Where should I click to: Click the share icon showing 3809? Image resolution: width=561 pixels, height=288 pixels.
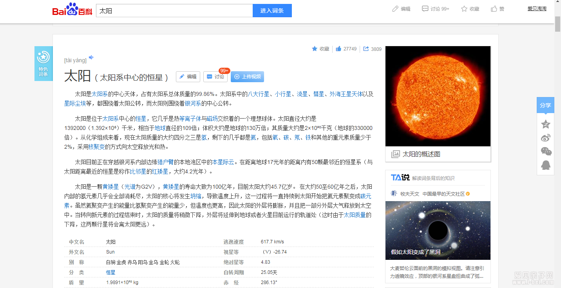click(x=366, y=49)
